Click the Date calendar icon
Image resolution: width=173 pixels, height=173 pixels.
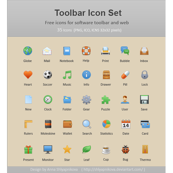click(126, 124)
